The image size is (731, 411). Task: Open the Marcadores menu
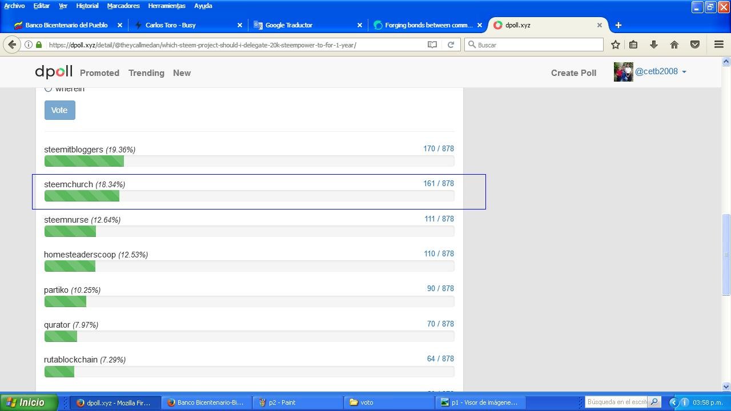pyautogui.click(x=123, y=6)
